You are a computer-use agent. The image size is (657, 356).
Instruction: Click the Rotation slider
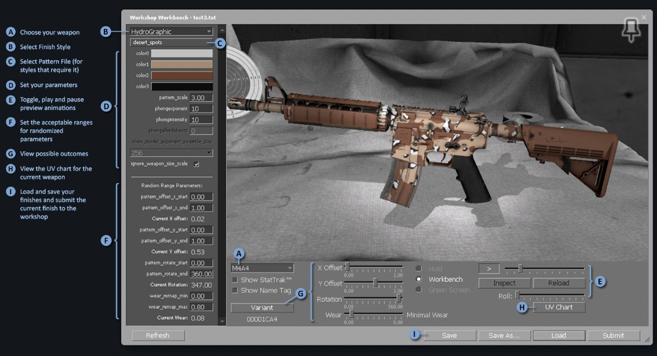tap(373, 299)
